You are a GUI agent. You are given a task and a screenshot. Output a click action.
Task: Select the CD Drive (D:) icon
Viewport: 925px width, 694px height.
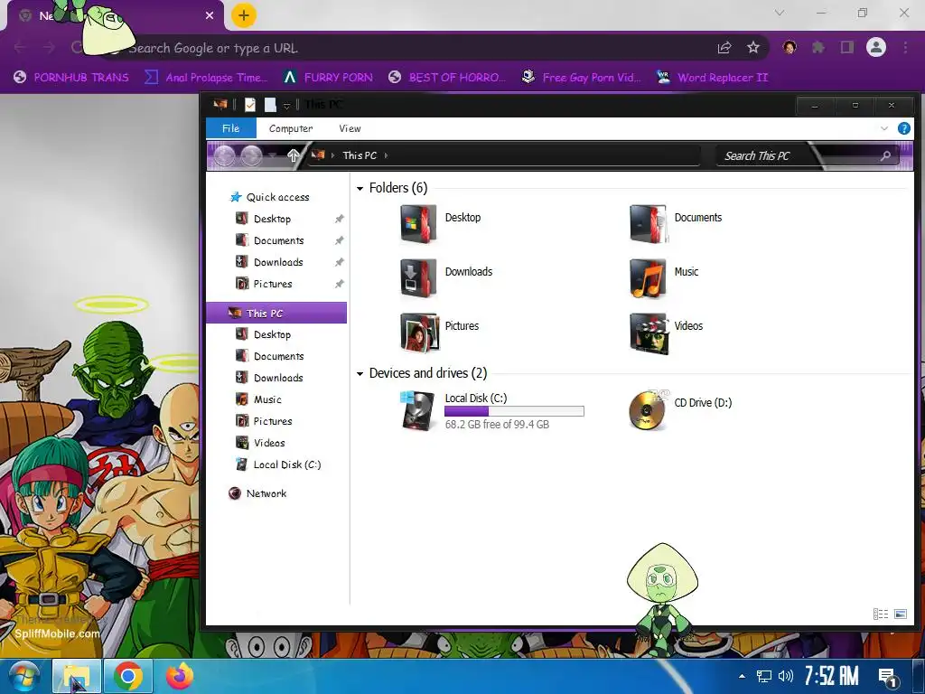[x=649, y=409]
